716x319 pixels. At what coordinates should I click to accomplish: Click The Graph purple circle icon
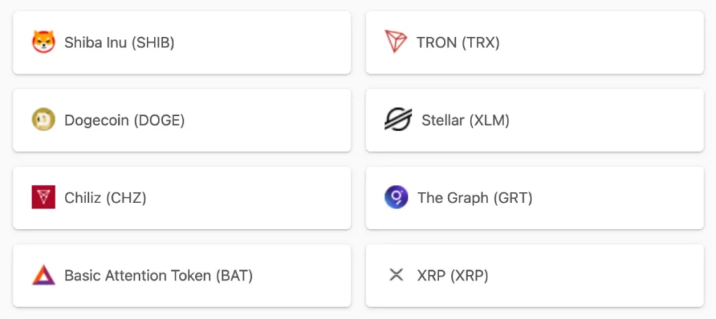[x=396, y=197]
